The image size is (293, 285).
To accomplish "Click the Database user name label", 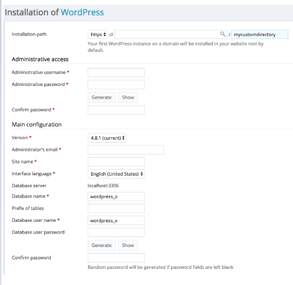I will (x=34, y=220).
